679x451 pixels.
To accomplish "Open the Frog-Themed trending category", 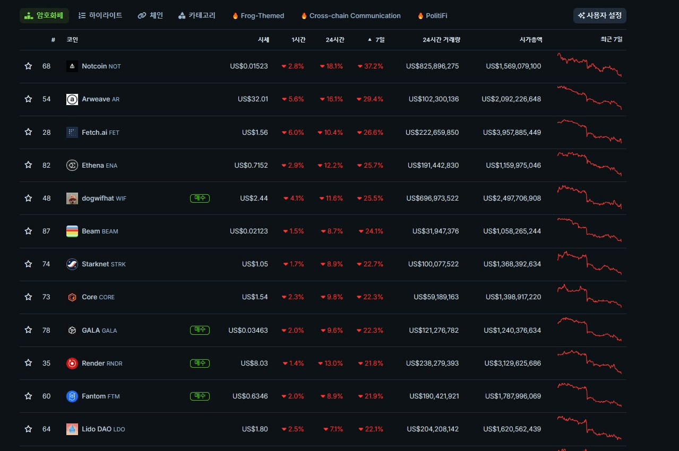I will coord(258,16).
